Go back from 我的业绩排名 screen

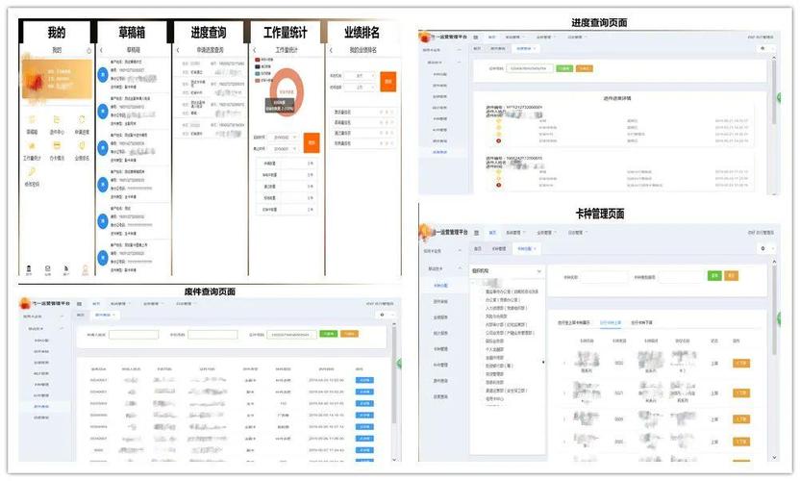tap(331, 50)
